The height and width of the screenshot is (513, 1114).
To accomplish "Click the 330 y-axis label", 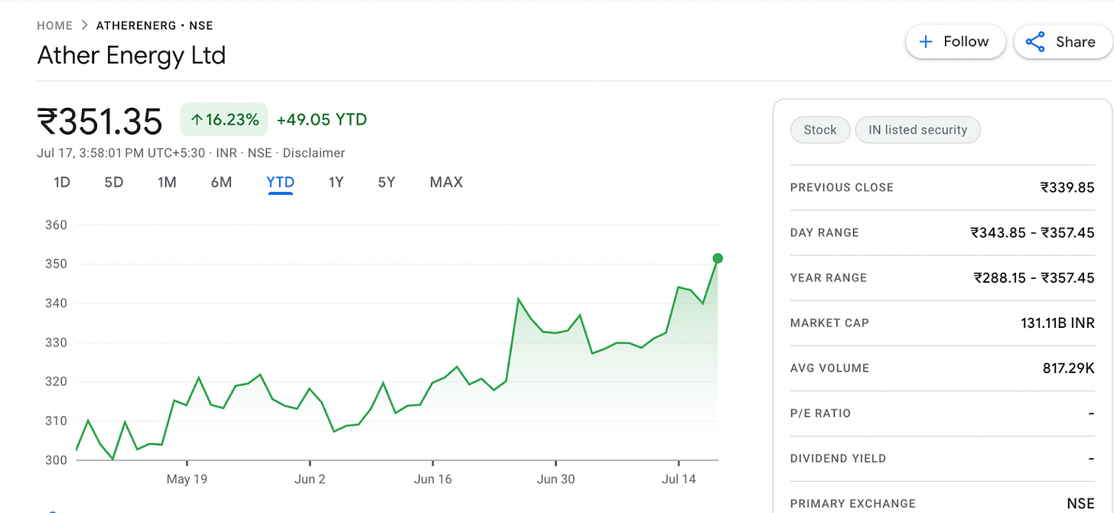I will [57, 343].
